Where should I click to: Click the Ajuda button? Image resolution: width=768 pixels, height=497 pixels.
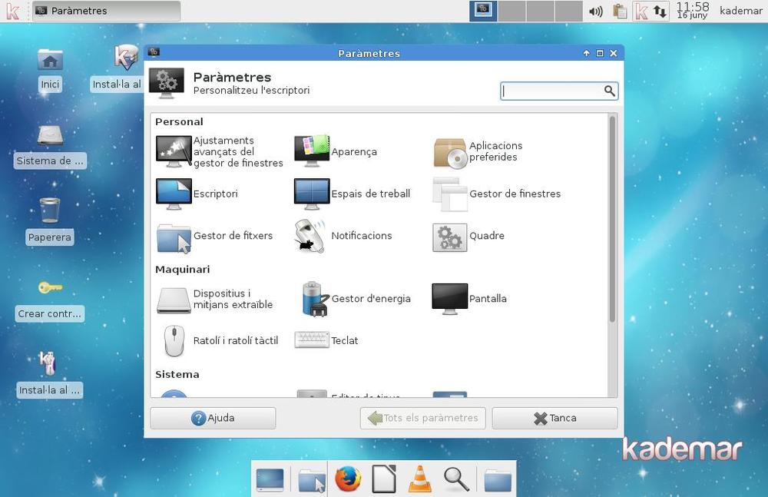click(213, 418)
